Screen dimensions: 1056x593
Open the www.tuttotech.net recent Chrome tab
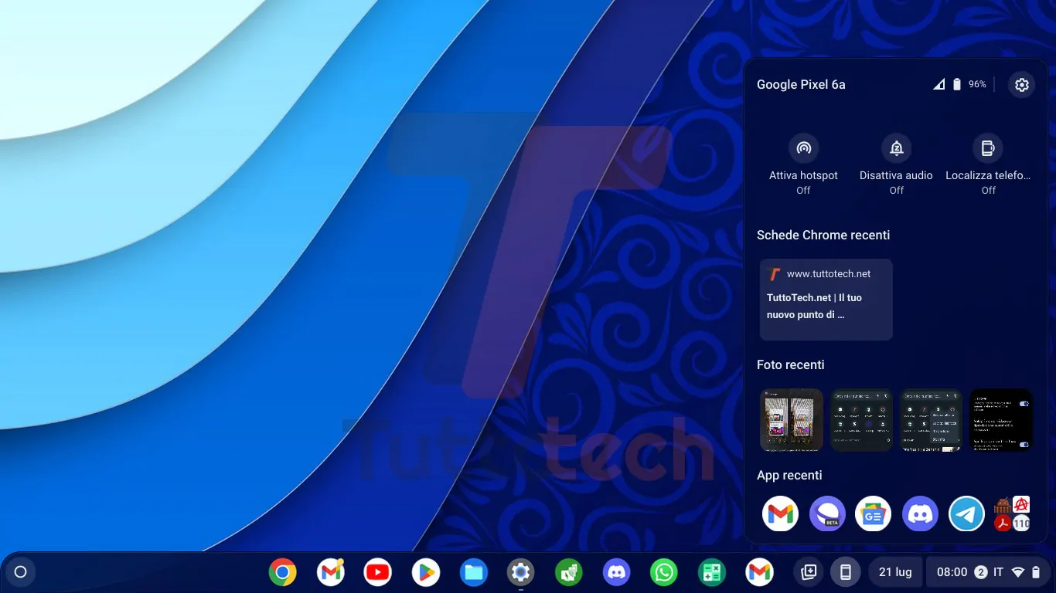pyautogui.click(x=826, y=300)
